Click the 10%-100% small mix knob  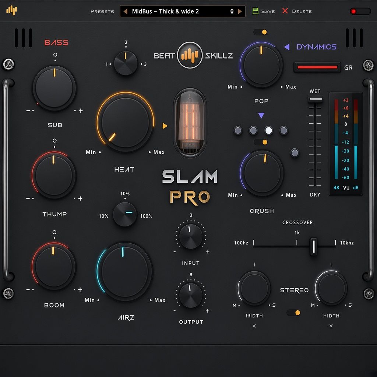[x=125, y=215]
